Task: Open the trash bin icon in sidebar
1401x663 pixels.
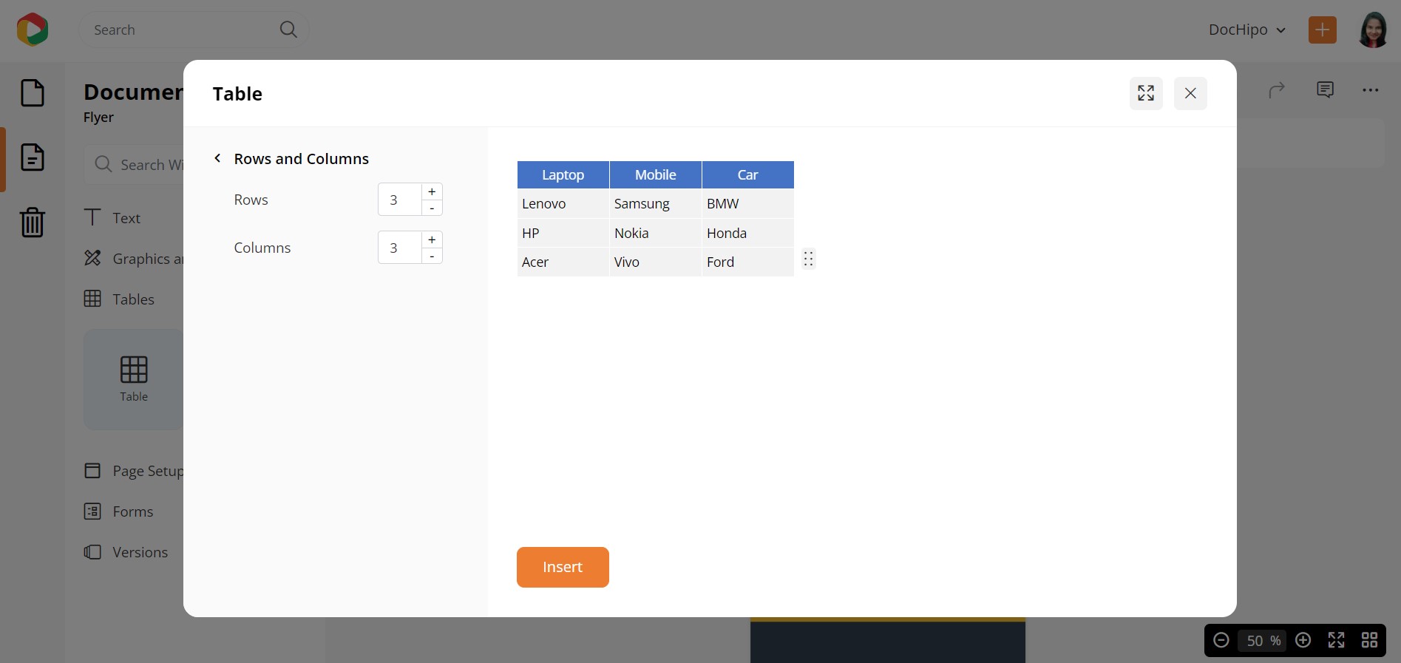Action: click(x=33, y=222)
